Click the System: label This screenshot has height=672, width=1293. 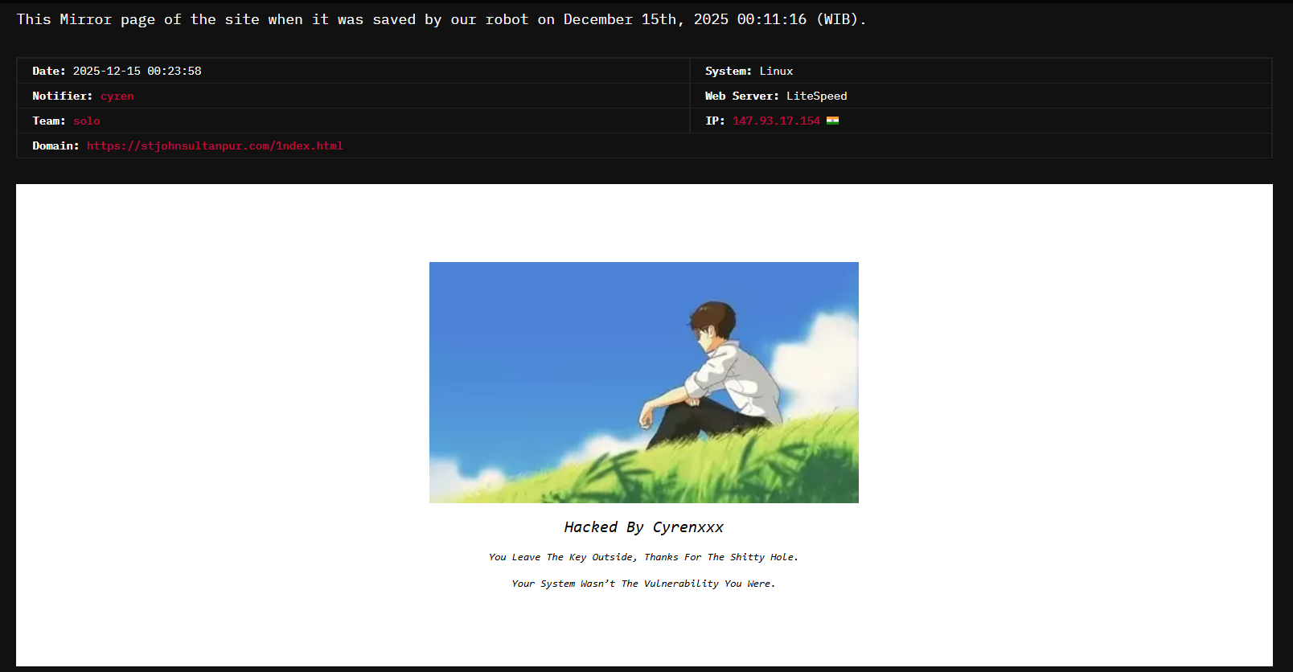[x=728, y=72]
